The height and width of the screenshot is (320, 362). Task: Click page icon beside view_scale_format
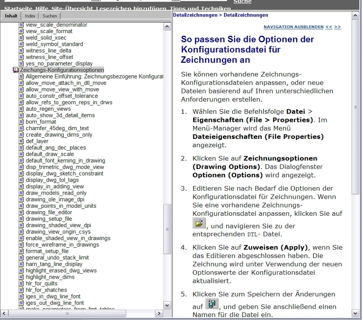pos(21,31)
